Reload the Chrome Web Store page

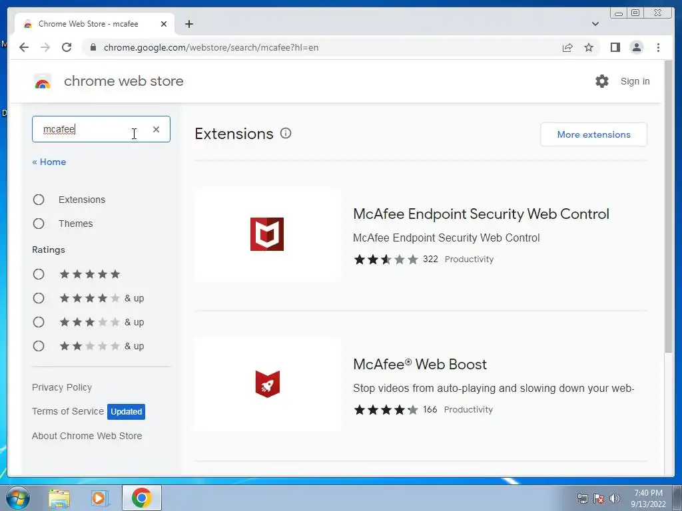click(67, 47)
